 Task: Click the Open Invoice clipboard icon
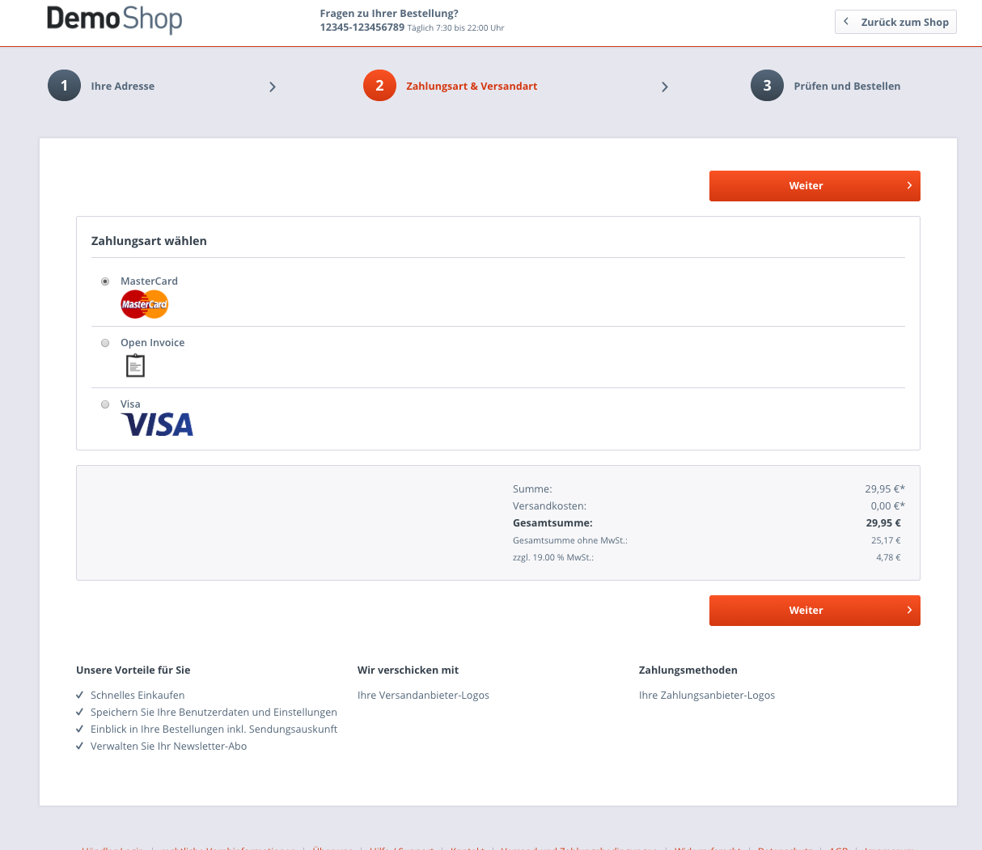135,366
